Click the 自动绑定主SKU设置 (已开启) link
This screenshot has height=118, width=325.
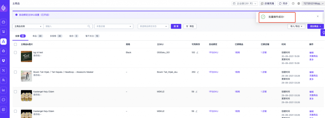pyautogui.click(x=34, y=15)
